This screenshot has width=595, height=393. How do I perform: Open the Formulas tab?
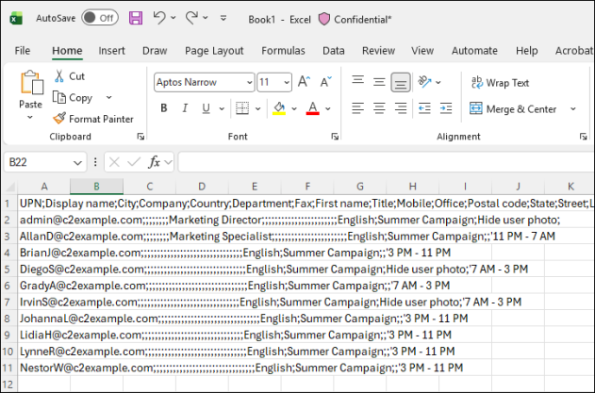(x=283, y=51)
